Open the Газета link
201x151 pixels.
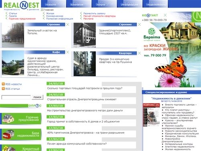pos(13,16)
